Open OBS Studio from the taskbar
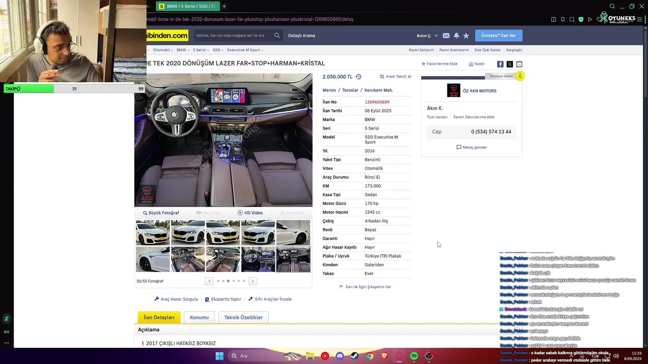Screen dimensions: 648x364 [429, 356]
